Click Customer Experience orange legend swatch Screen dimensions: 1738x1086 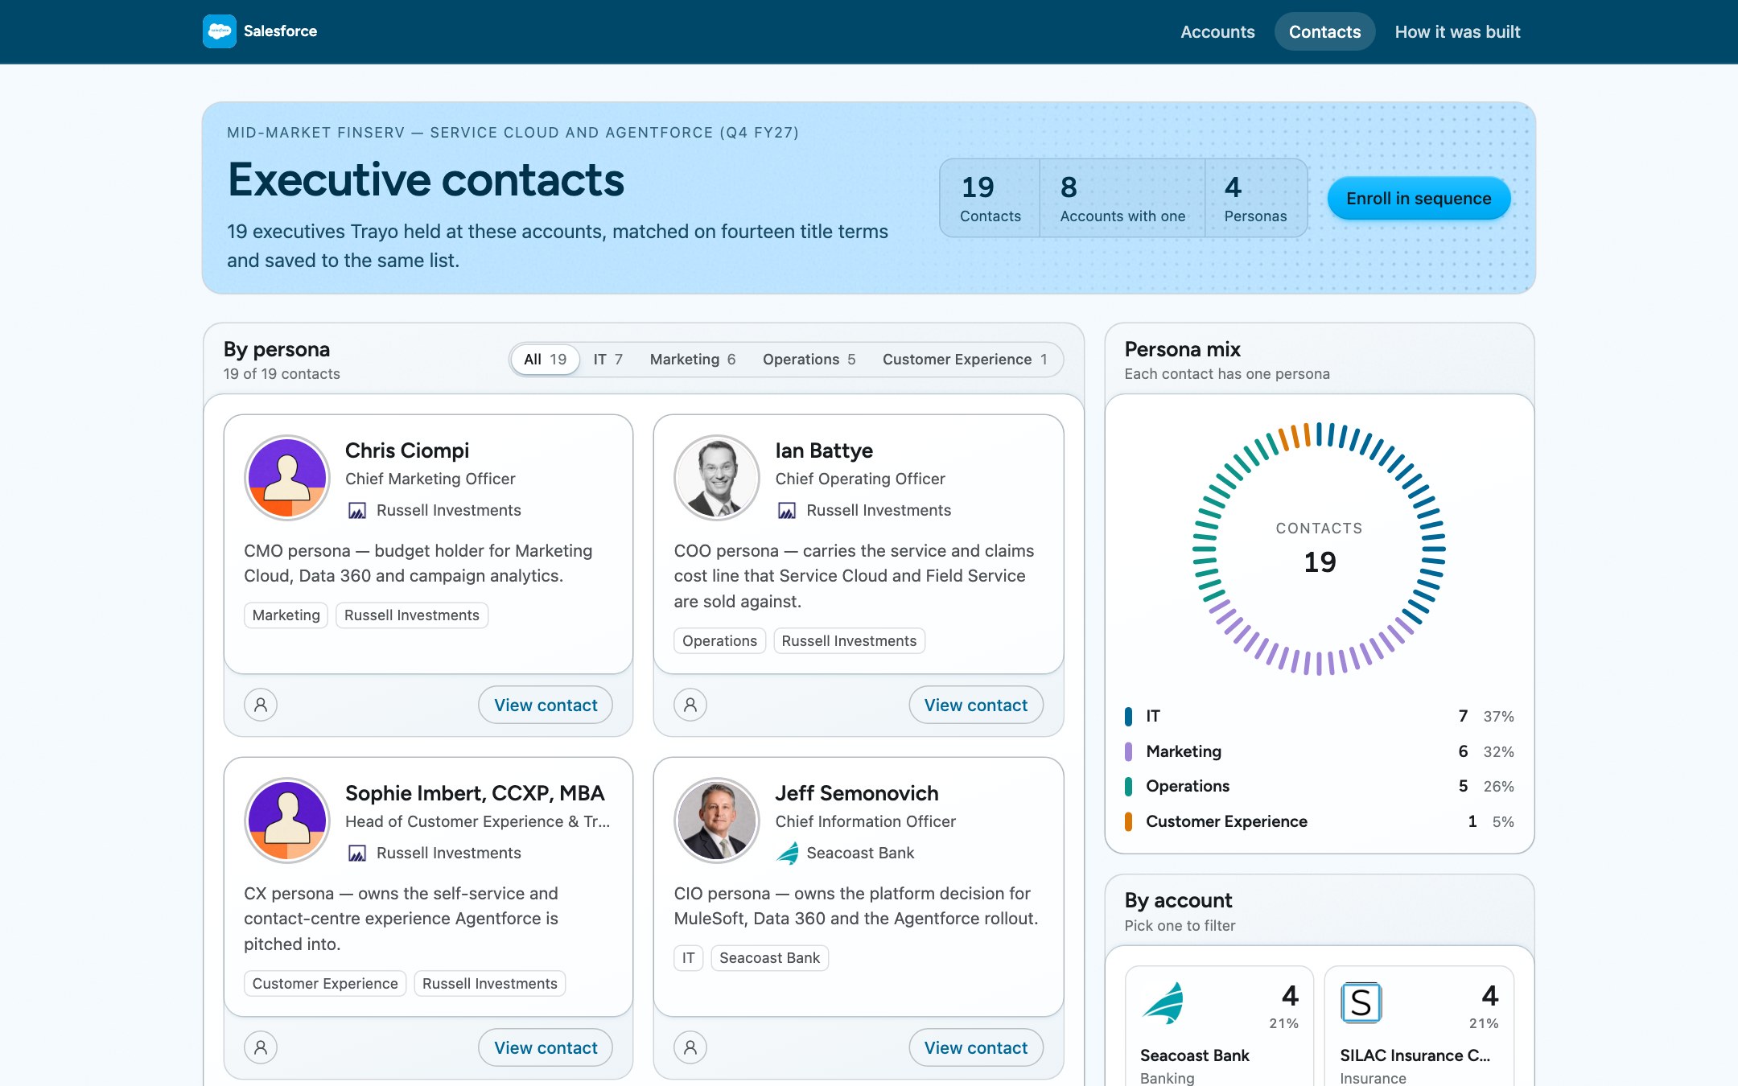[x=1128, y=821]
